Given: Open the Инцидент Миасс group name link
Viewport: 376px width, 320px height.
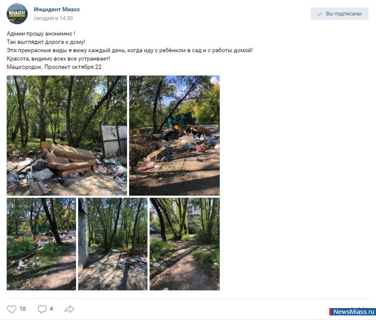Looking at the screenshot, I should 57,9.
